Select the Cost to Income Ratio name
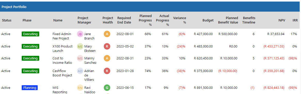Viewport: 301px width, 94px height. 62,60
